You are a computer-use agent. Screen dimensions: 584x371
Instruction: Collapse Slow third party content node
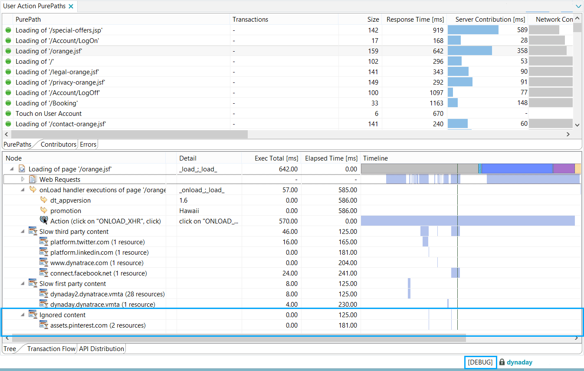[x=23, y=232]
